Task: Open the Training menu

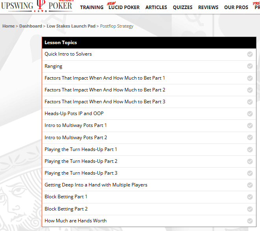Action: 92,7
